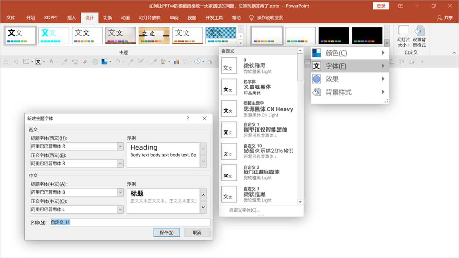
Task: Click the paint bucket fill icon
Action: click(117, 62)
